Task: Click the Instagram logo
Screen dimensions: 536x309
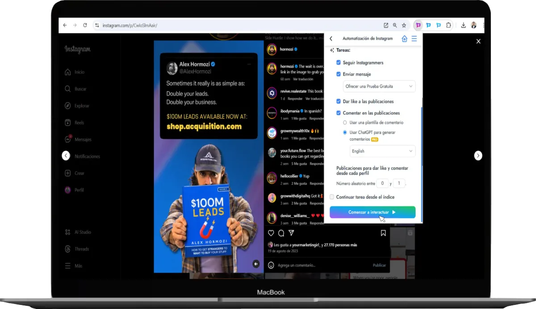Action: 77,49
